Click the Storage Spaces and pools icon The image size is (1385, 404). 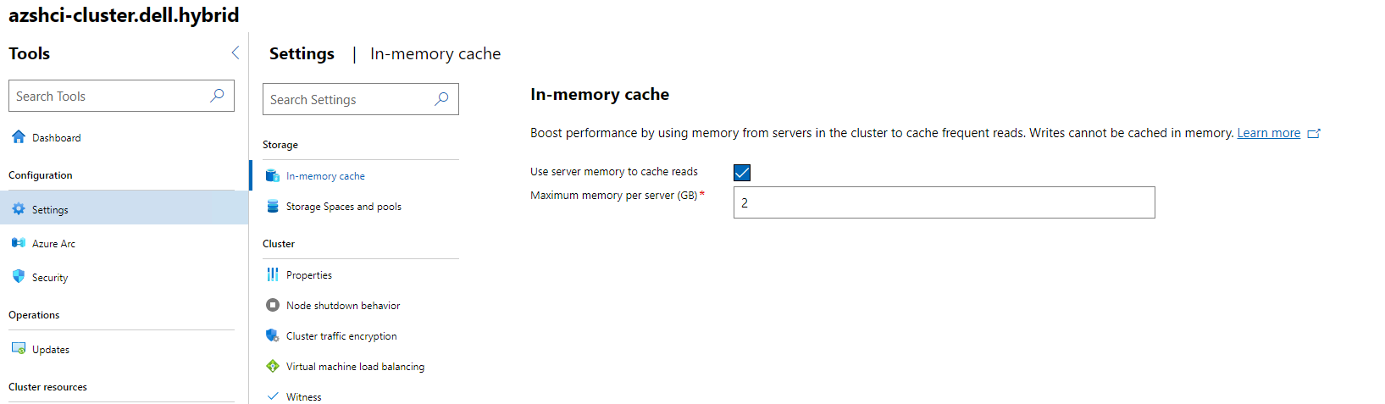click(273, 206)
